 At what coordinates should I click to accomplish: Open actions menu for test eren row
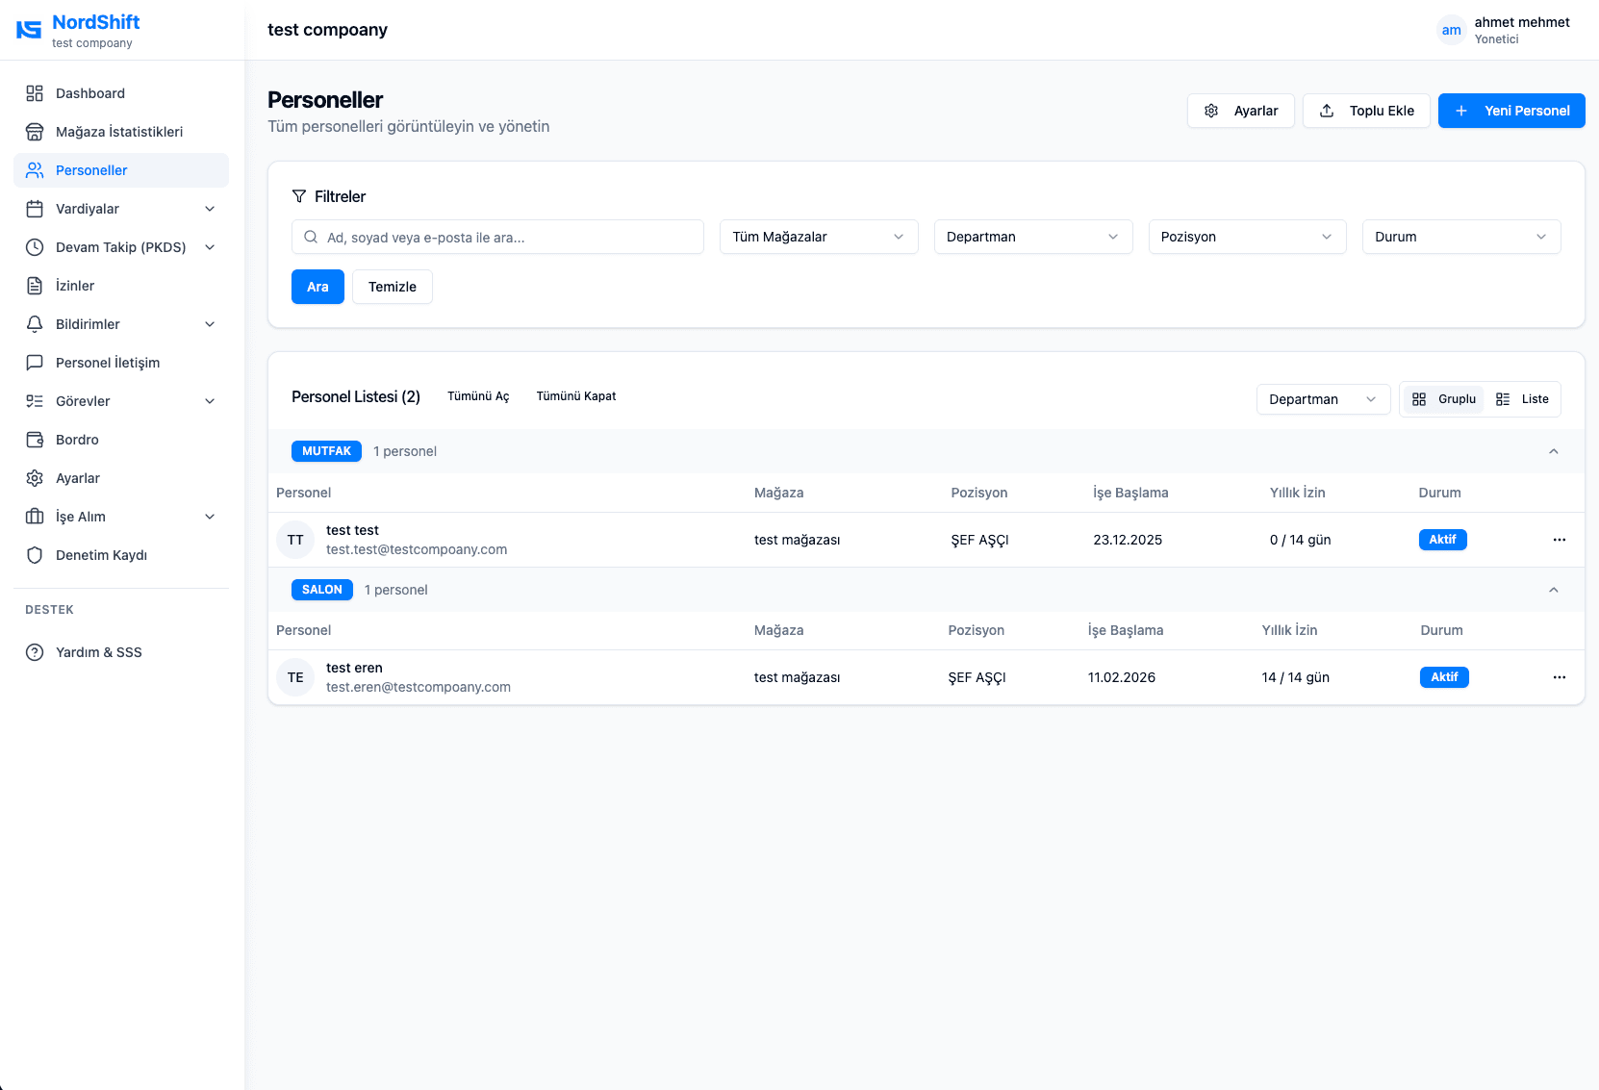point(1560,677)
